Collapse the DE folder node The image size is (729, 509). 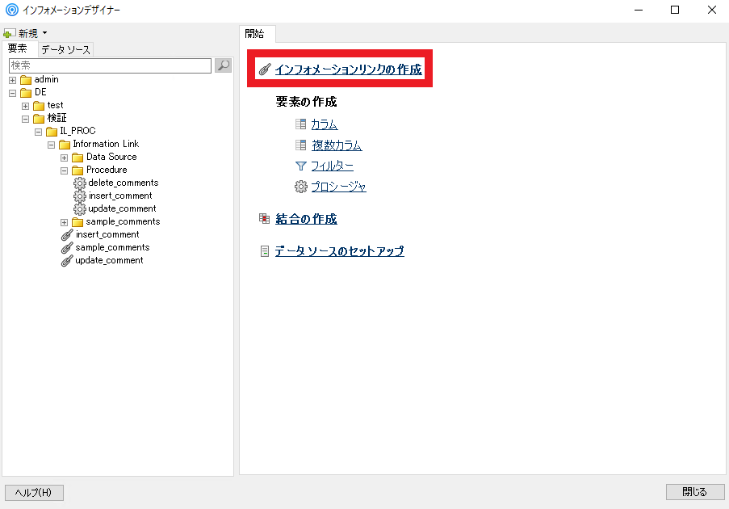tap(13, 93)
